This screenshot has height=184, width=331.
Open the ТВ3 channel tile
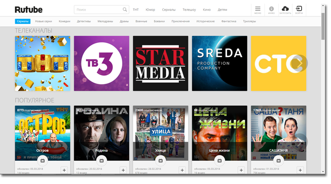[102, 63]
